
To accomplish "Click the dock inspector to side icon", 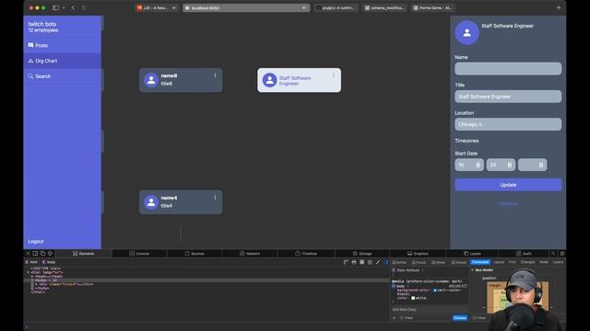I will click(35, 254).
